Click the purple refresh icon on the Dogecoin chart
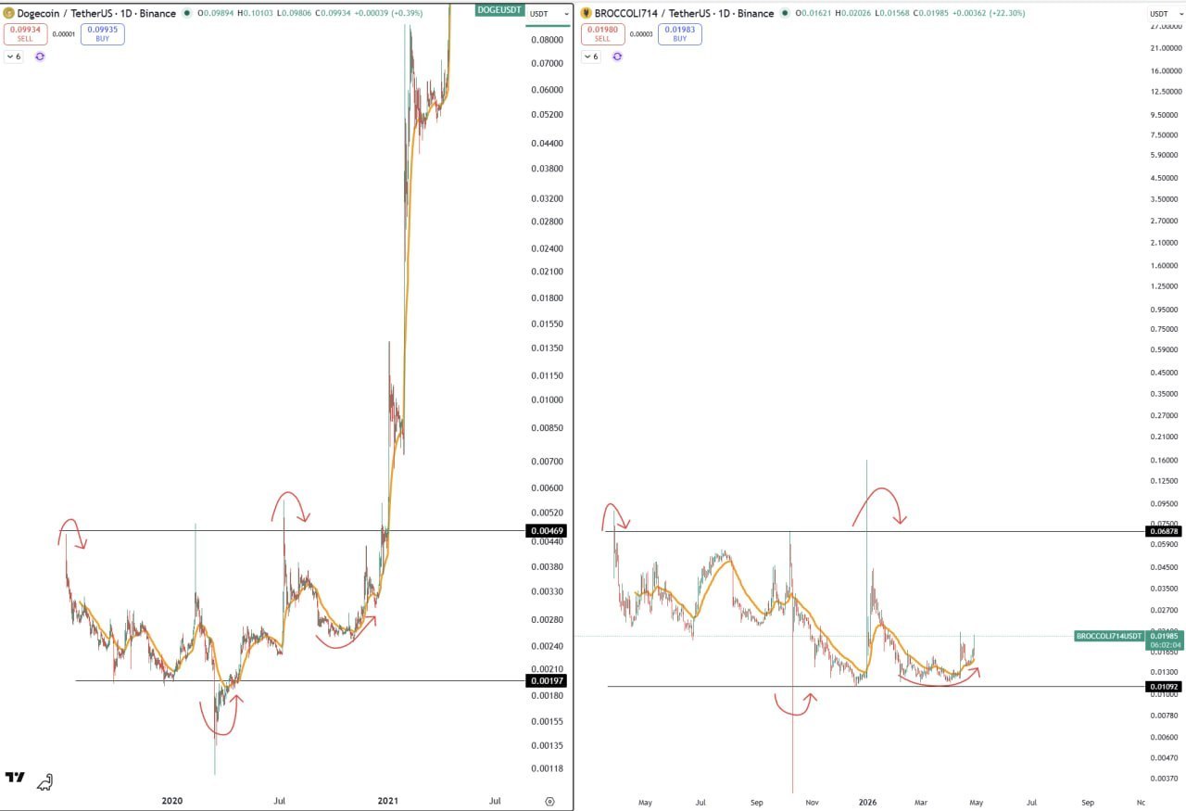Image resolution: width=1186 pixels, height=811 pixels. tap(40, 57)
